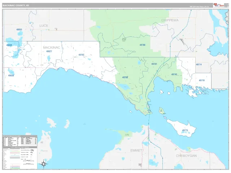
Task: Select ZIP code label 49760
Action: (125, 77)
